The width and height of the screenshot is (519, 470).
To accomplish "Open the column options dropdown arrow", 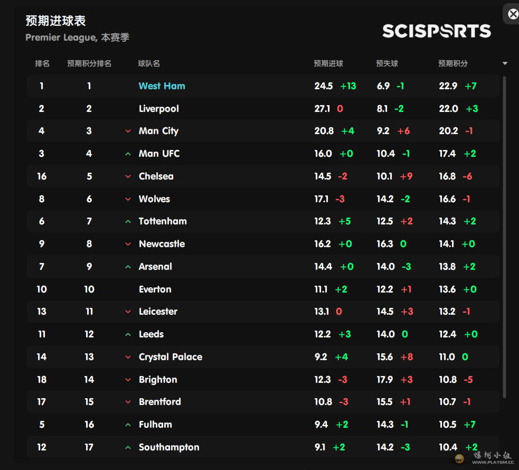I will pyautogui.click(x=505, y=63).
